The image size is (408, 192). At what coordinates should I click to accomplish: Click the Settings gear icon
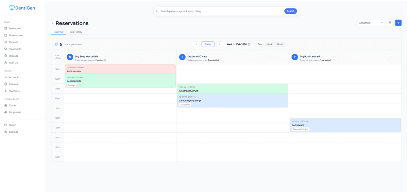[x=6, y=132]
